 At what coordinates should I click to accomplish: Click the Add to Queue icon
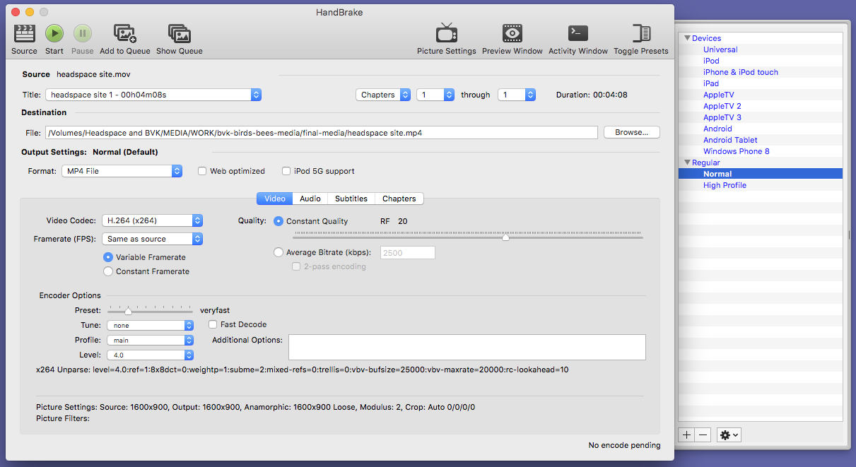(125, 33)
